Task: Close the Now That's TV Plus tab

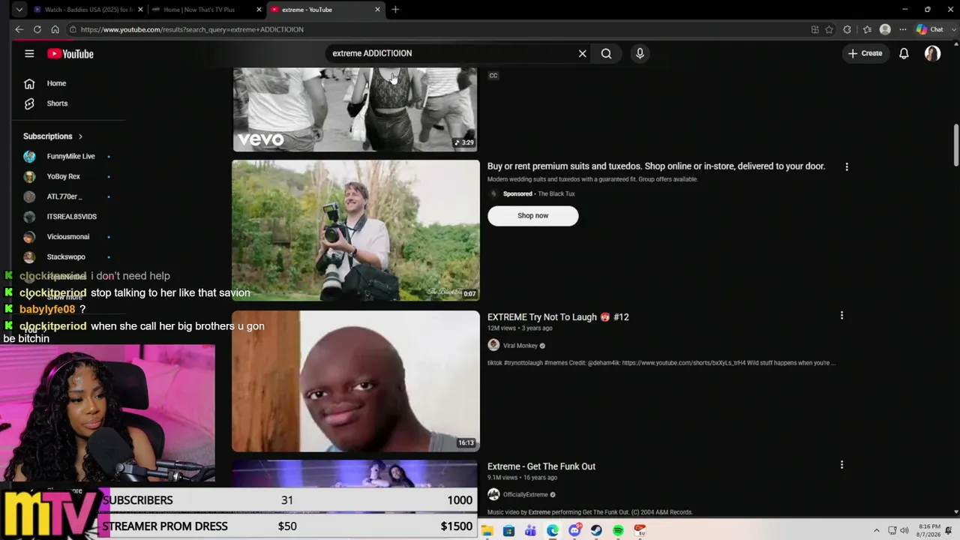Action: pyautogui.click(x=259, y=10)
